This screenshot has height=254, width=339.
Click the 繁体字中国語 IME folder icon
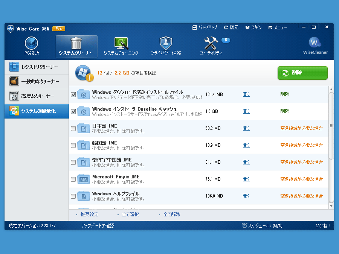click(84, 162)
